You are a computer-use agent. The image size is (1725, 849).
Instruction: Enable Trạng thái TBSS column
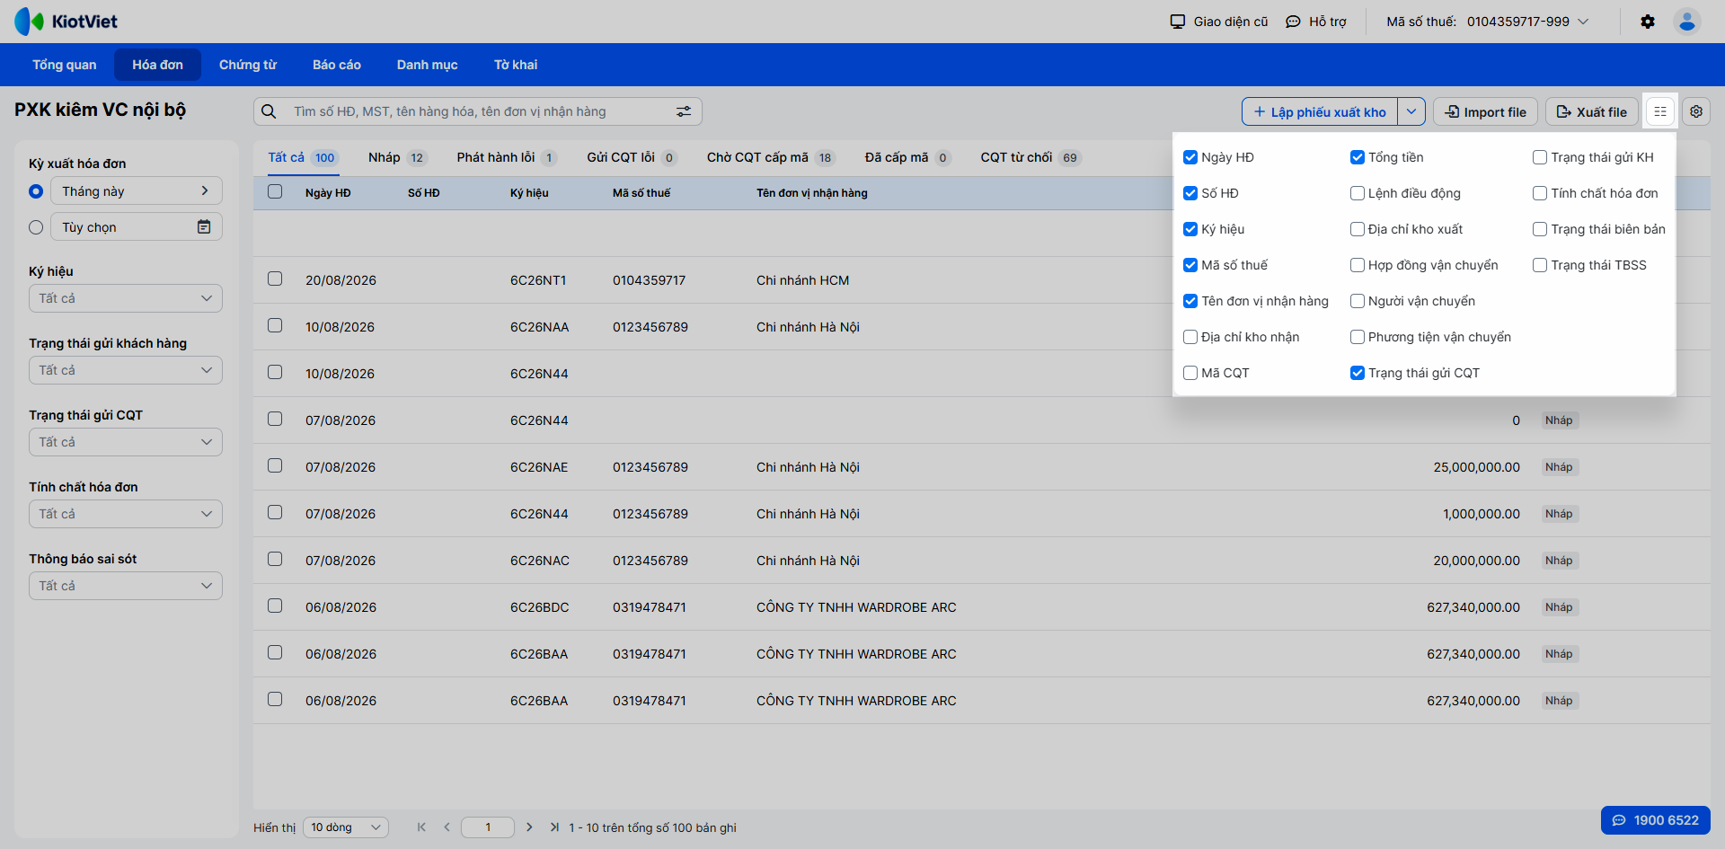click(1540, 265)
